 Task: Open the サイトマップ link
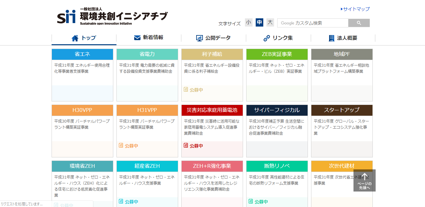pos(356,9)
